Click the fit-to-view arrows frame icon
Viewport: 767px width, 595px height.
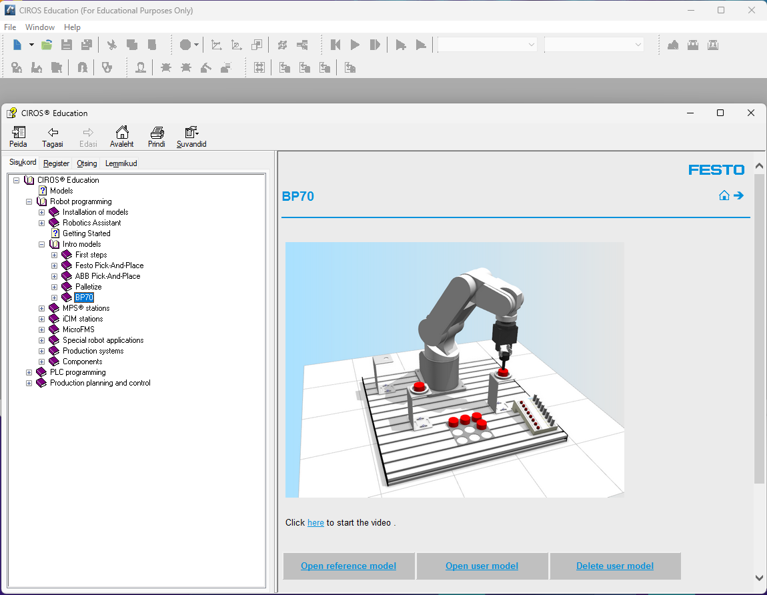tap(259, 67)
